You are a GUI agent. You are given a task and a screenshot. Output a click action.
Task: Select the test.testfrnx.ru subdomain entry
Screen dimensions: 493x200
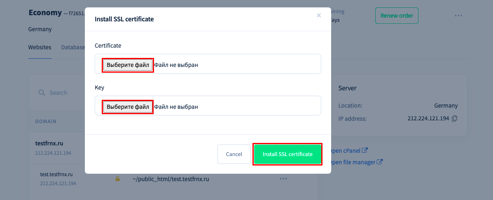(x=56, y=174)
